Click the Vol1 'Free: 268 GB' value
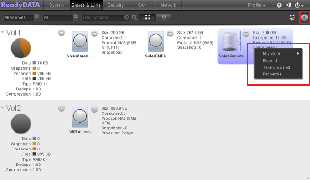 pyautogui.click(x=44, y=79)
